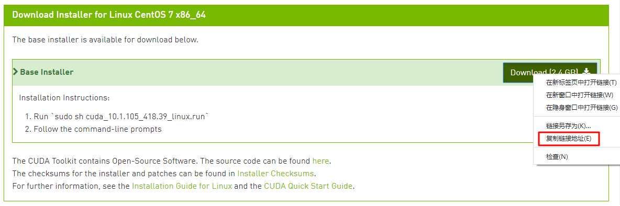Viewport: 620px width, 206px height.
Task: Collapse the Base Installer chevron arrow
Action: click(15, 72)
